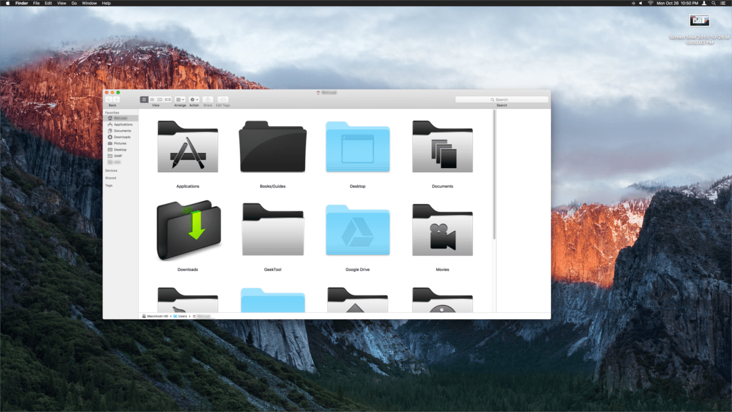Switch to cover flow view

168,100
